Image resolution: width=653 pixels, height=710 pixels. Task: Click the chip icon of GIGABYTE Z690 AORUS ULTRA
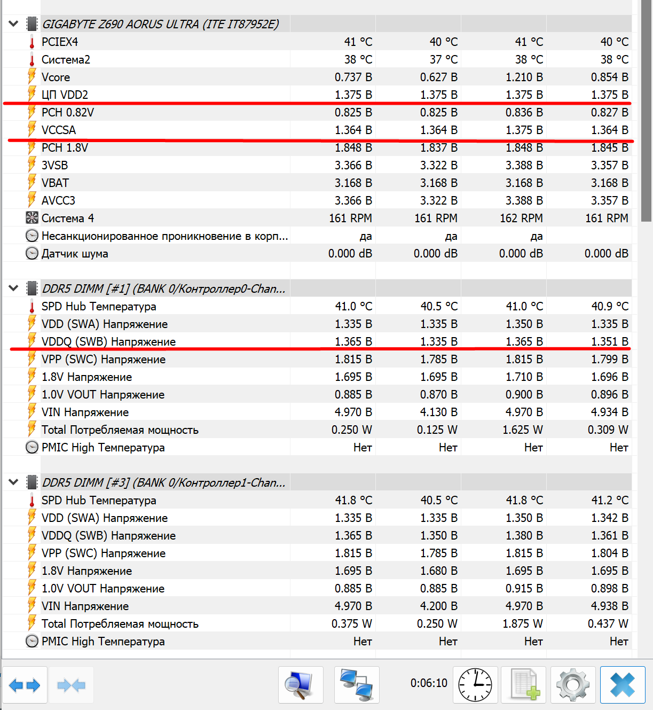pyautogui.click(x=32, y=24)
